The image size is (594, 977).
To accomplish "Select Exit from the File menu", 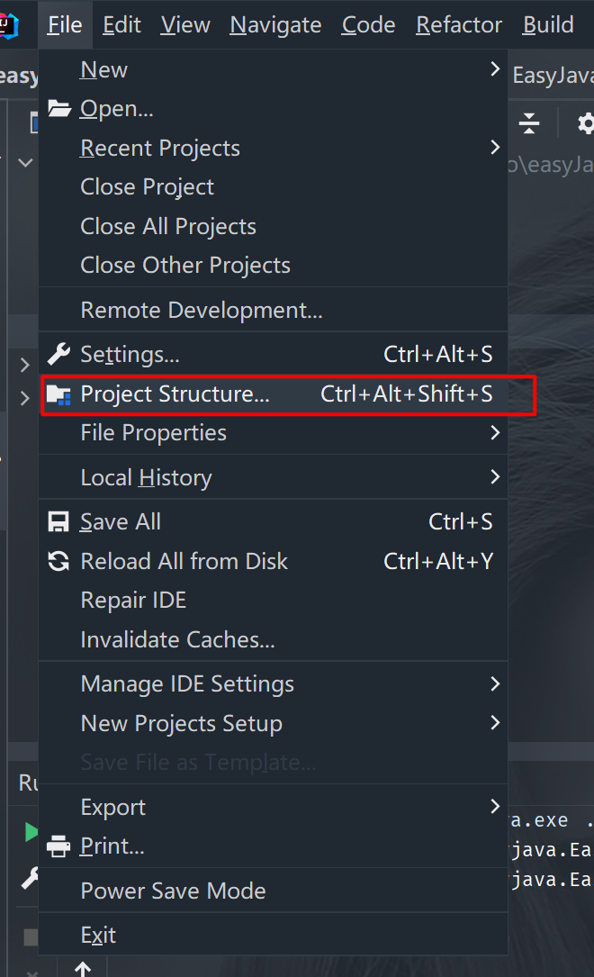I will click(x=98, y=936).
